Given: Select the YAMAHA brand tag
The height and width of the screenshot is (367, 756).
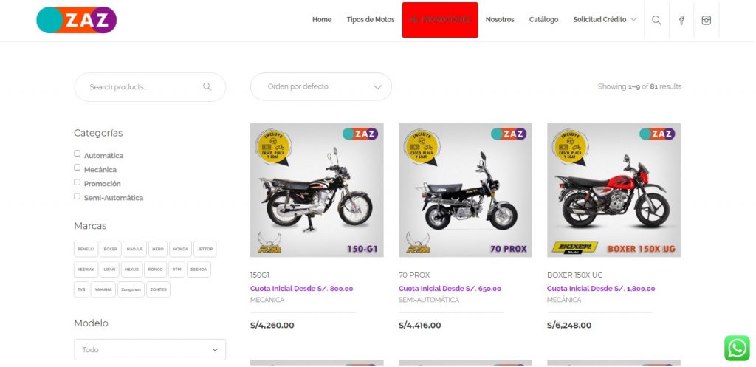Looking at the screenshot, I should (x=103, y=289).
